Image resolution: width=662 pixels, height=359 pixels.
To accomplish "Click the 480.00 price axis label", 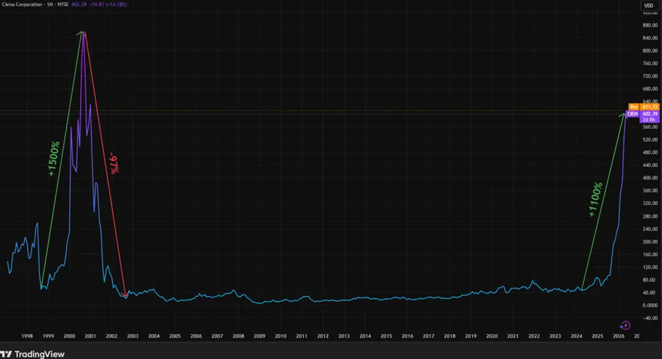I will tap(650, 153).
